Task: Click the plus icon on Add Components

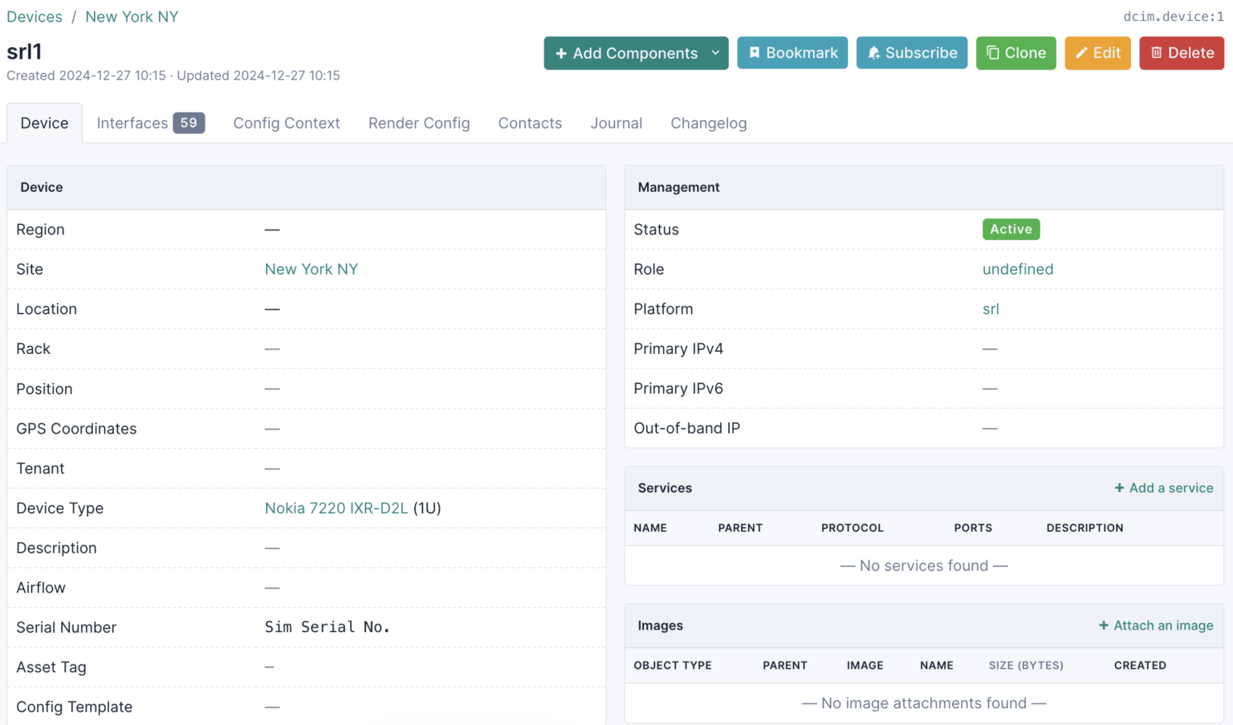Action: 561,54
